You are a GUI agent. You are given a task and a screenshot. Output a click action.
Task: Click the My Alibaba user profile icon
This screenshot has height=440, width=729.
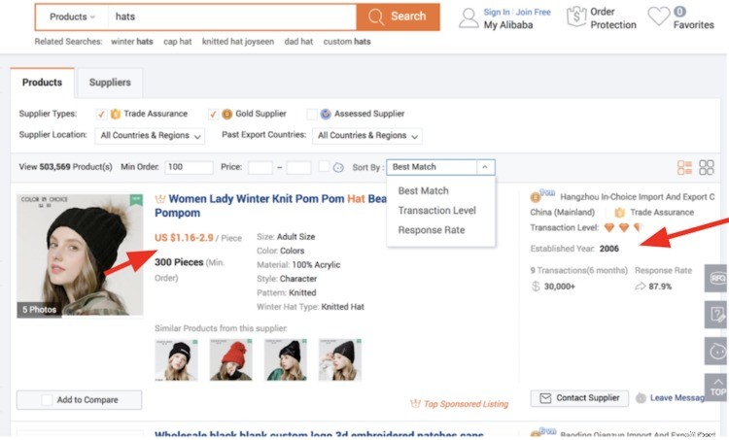[469, 18]
